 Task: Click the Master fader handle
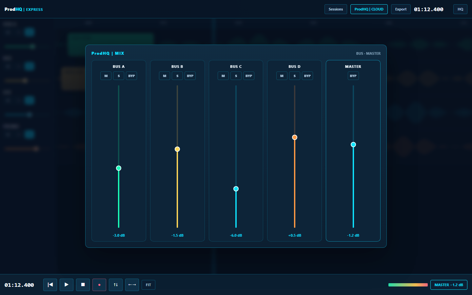(x=353, y=145)
